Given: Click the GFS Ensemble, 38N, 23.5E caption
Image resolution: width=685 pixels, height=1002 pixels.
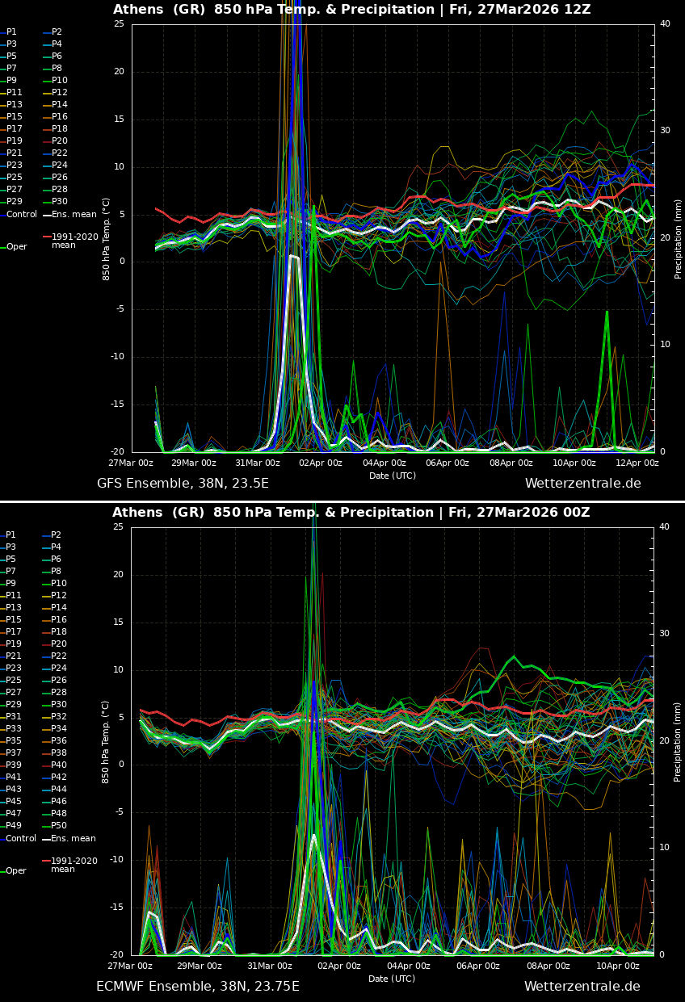Looking at the screenshot, I should 183,484.
